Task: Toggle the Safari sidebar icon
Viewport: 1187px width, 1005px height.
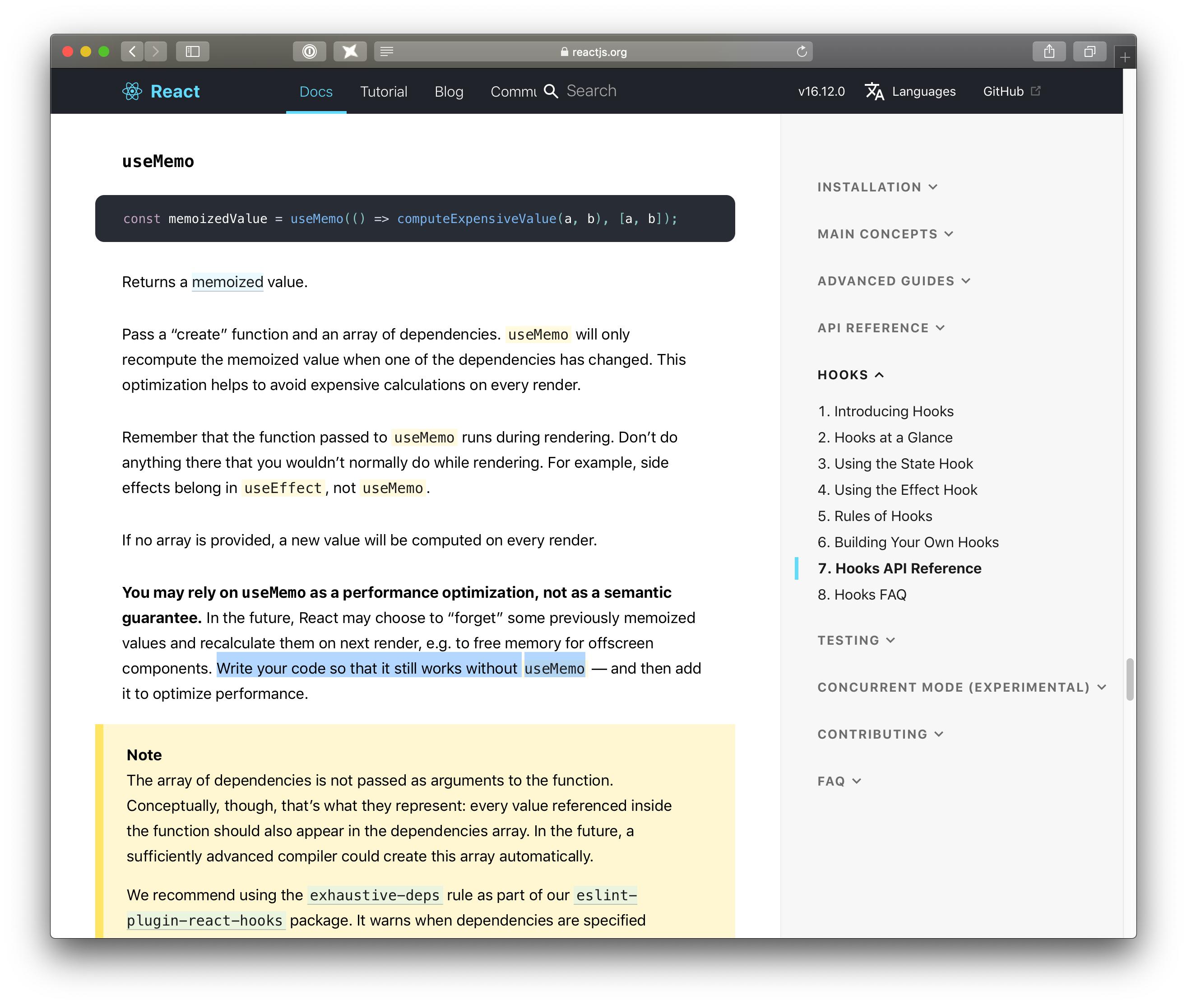Action: coord(193,51)
